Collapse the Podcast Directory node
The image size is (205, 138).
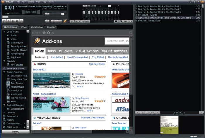point(4,105)
